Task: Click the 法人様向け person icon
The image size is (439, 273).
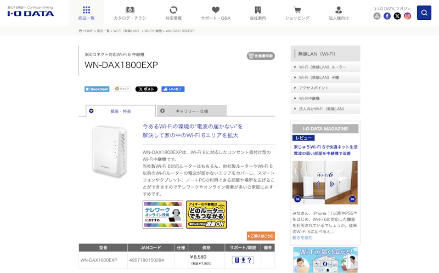Action: pyautogui.click(x=339, y=10)
